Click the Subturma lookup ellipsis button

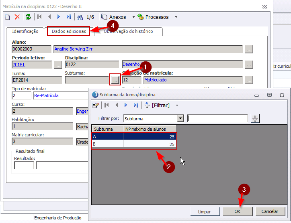(x=115, y=80)
